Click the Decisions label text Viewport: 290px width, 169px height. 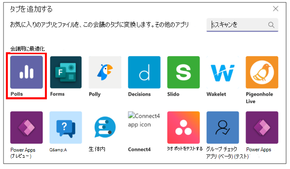coord(140,94)
